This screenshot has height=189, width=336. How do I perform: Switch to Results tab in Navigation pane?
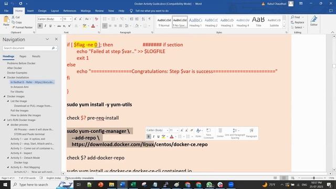click(x=36, y=56)
